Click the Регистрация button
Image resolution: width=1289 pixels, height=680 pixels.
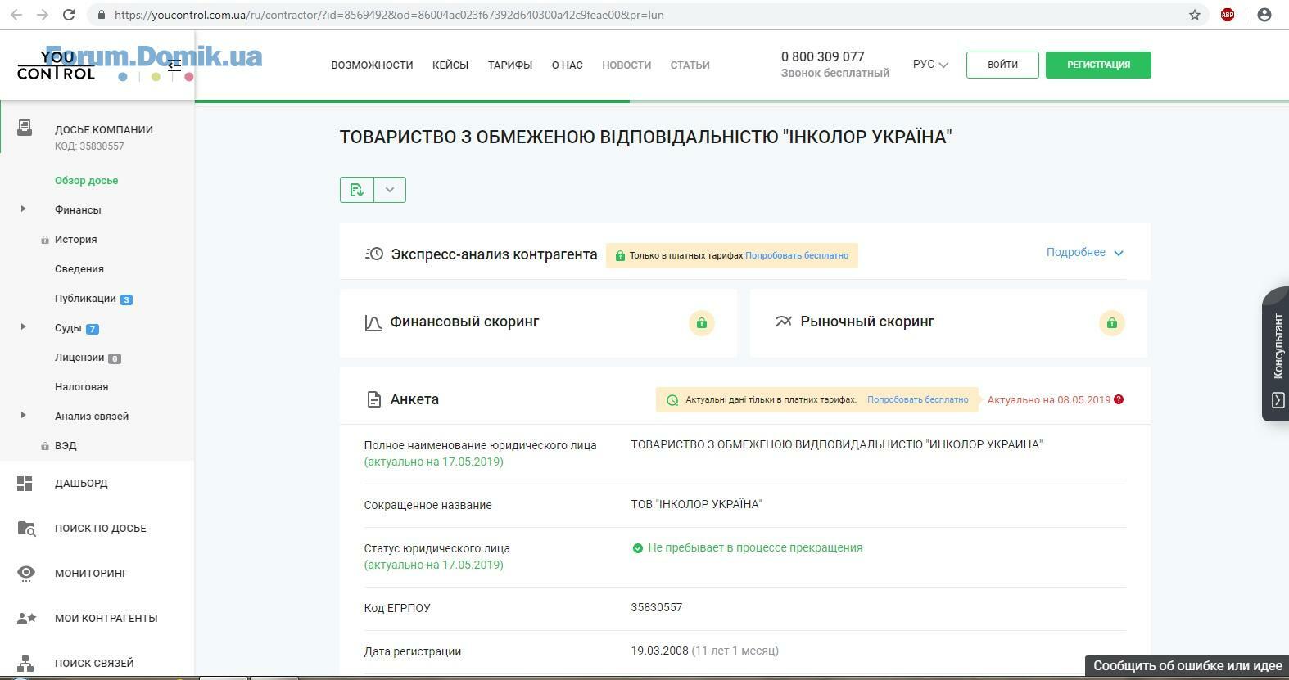coord(1098,65)
